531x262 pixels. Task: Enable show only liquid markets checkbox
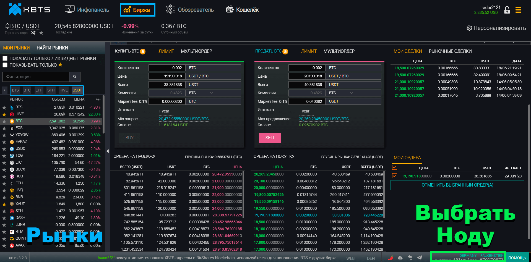(x=5, y=58)
